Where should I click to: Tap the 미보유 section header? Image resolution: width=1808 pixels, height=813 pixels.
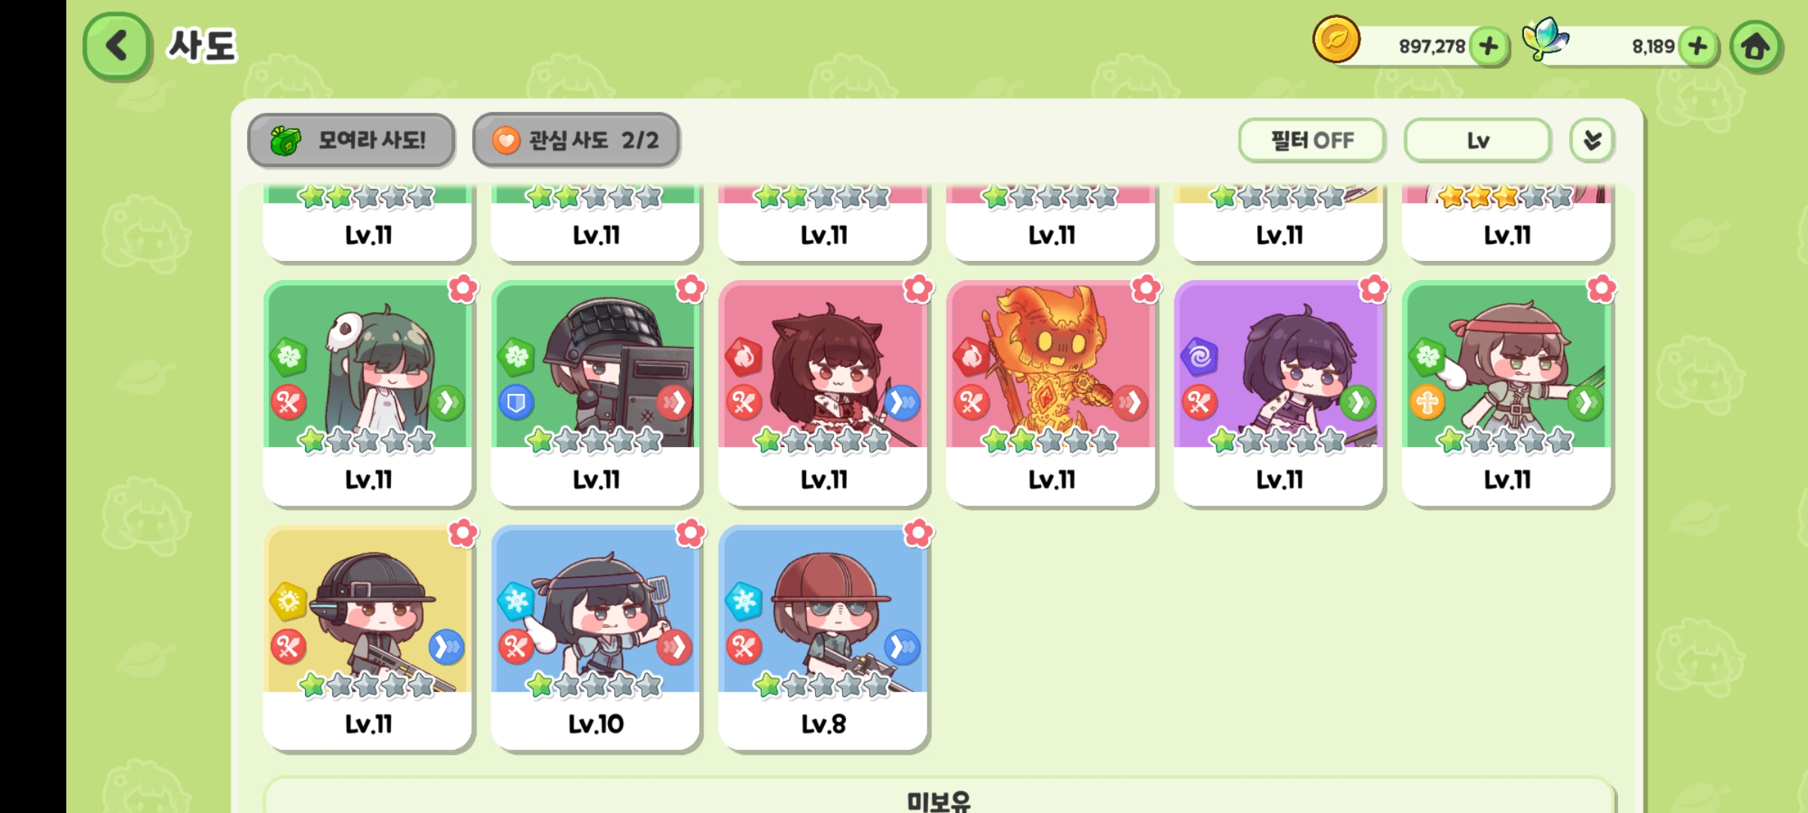click(x=939, y=799)
